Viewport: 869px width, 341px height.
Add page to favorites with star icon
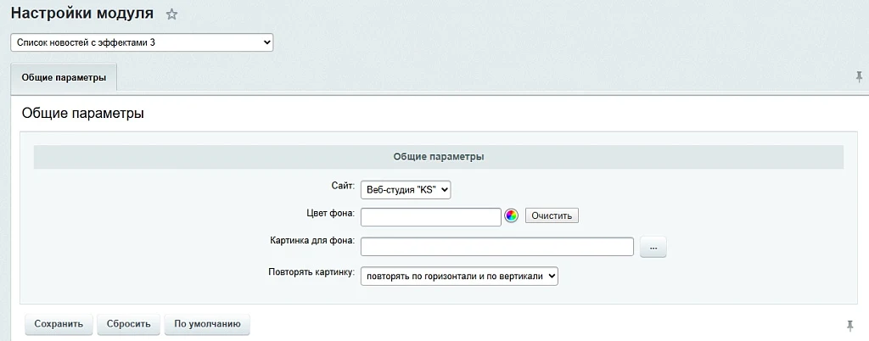tap(171, 15)
